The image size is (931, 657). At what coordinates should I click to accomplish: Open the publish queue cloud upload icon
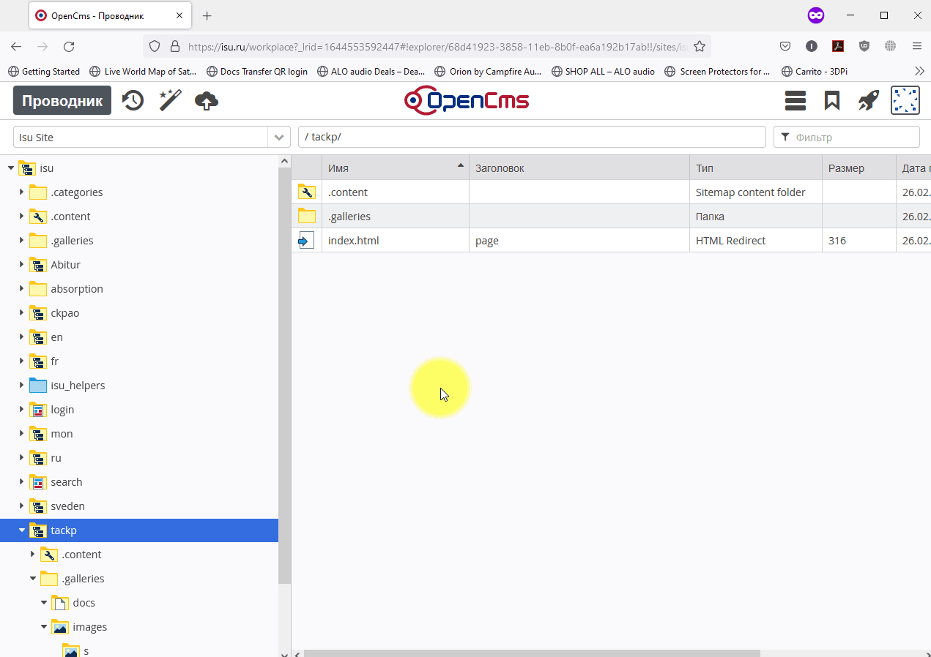pyautogui.click(x=206, y=100)
